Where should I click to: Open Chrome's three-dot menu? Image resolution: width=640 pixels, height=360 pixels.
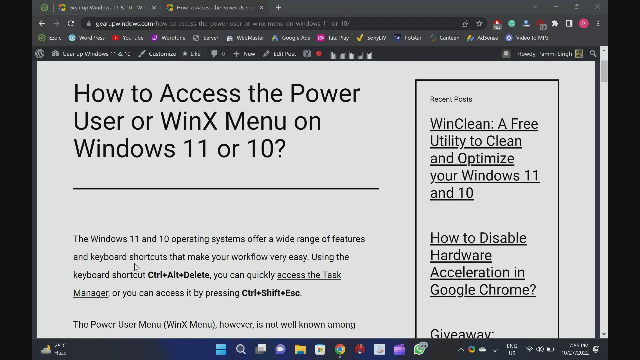[598, 23]
